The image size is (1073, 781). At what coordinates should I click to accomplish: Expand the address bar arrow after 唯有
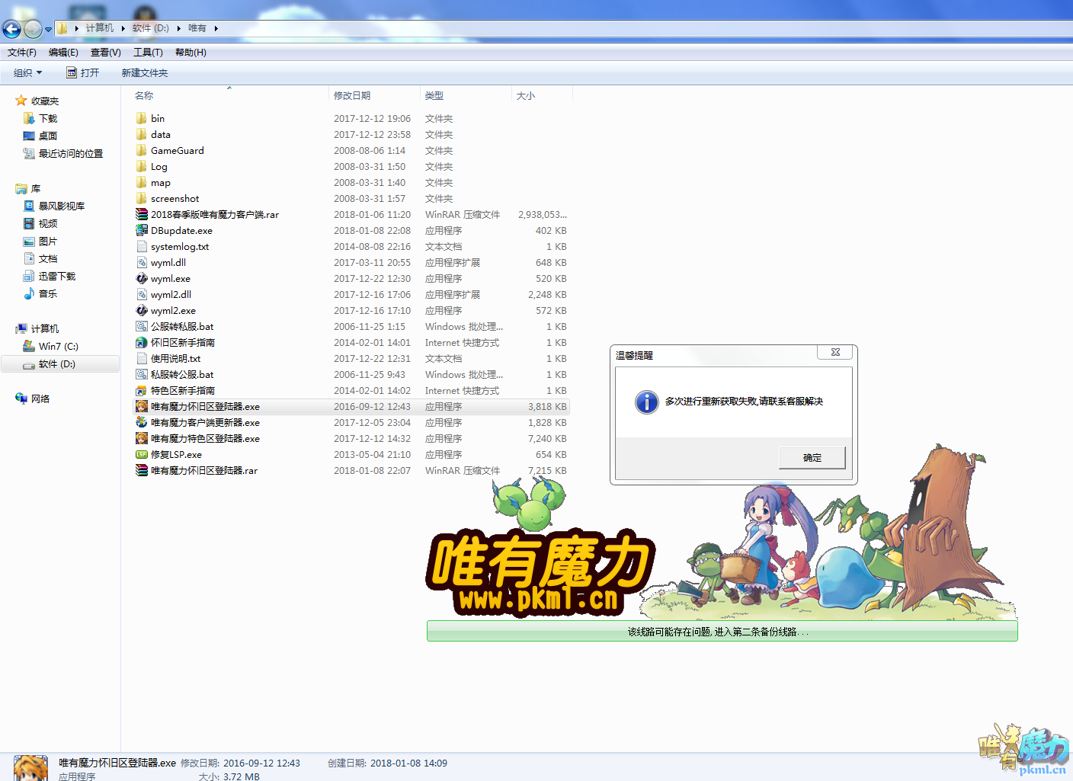click(x=216, y=29)
